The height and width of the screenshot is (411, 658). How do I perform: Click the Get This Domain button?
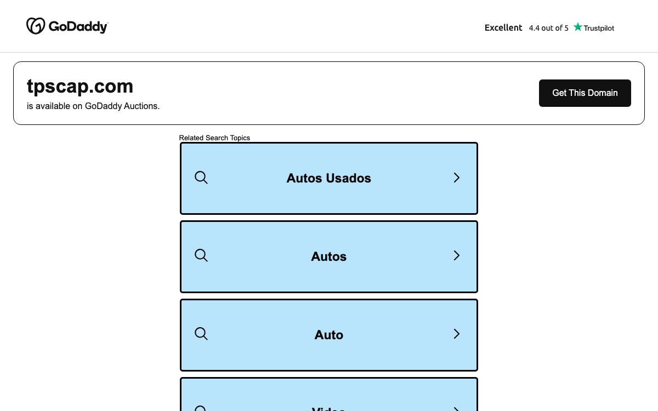(585, 93)
